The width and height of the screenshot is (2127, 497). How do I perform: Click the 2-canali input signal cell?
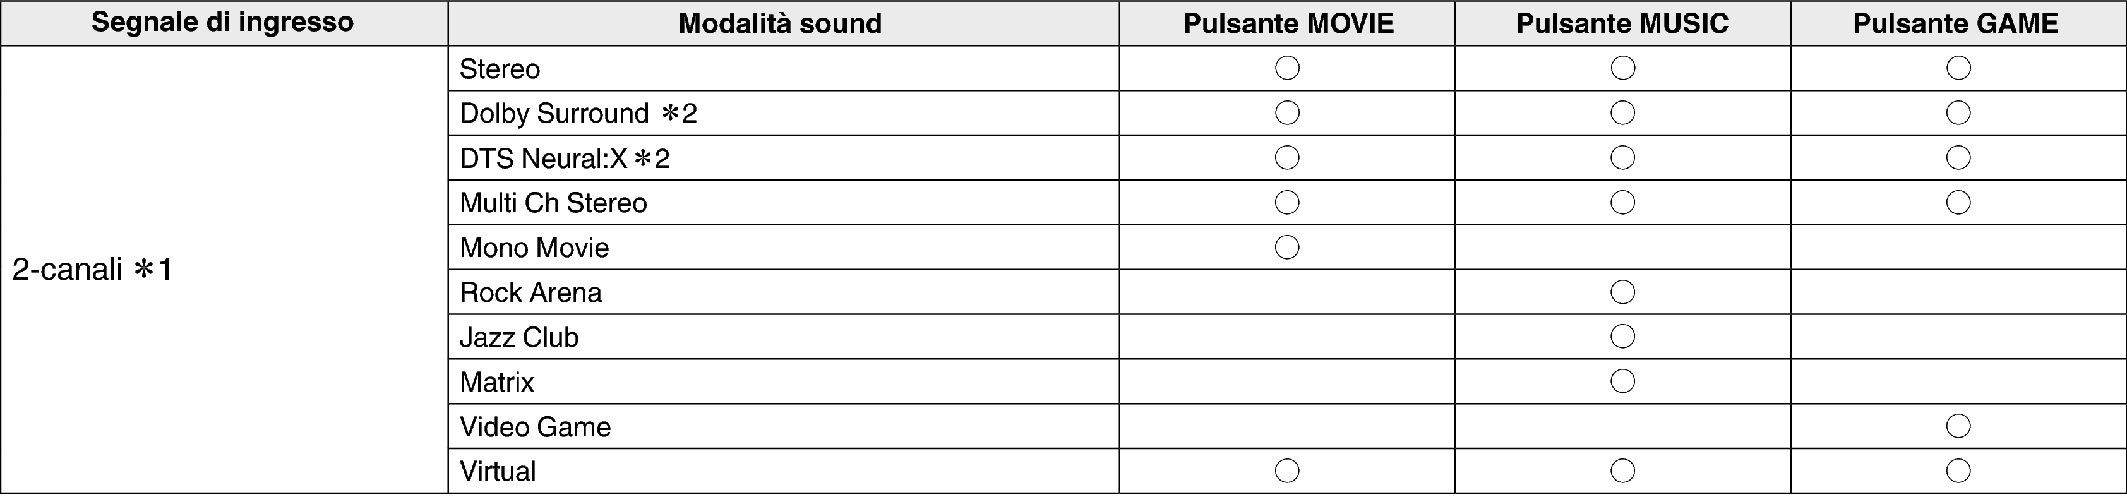(92, 270)
